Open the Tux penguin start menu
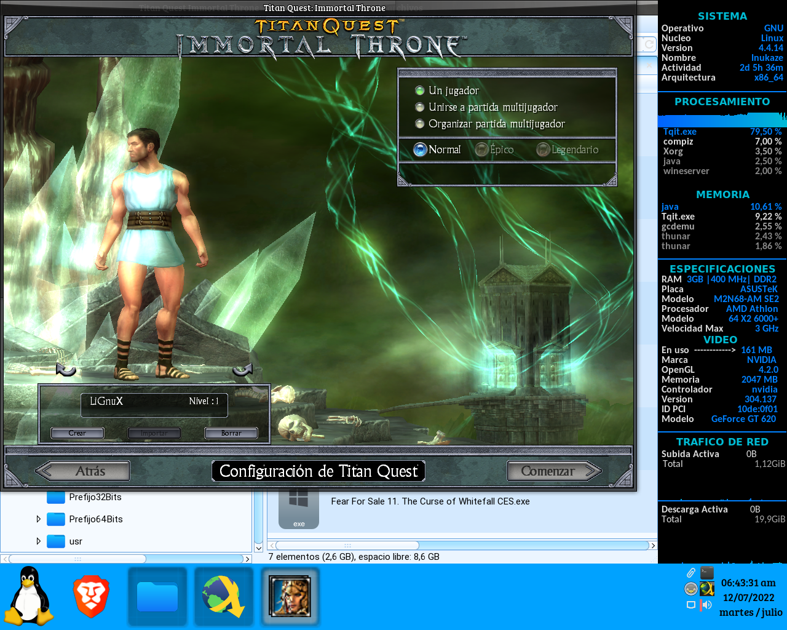Image resolution: width=787 pixels, height=630 pixels. click(29, 596)
